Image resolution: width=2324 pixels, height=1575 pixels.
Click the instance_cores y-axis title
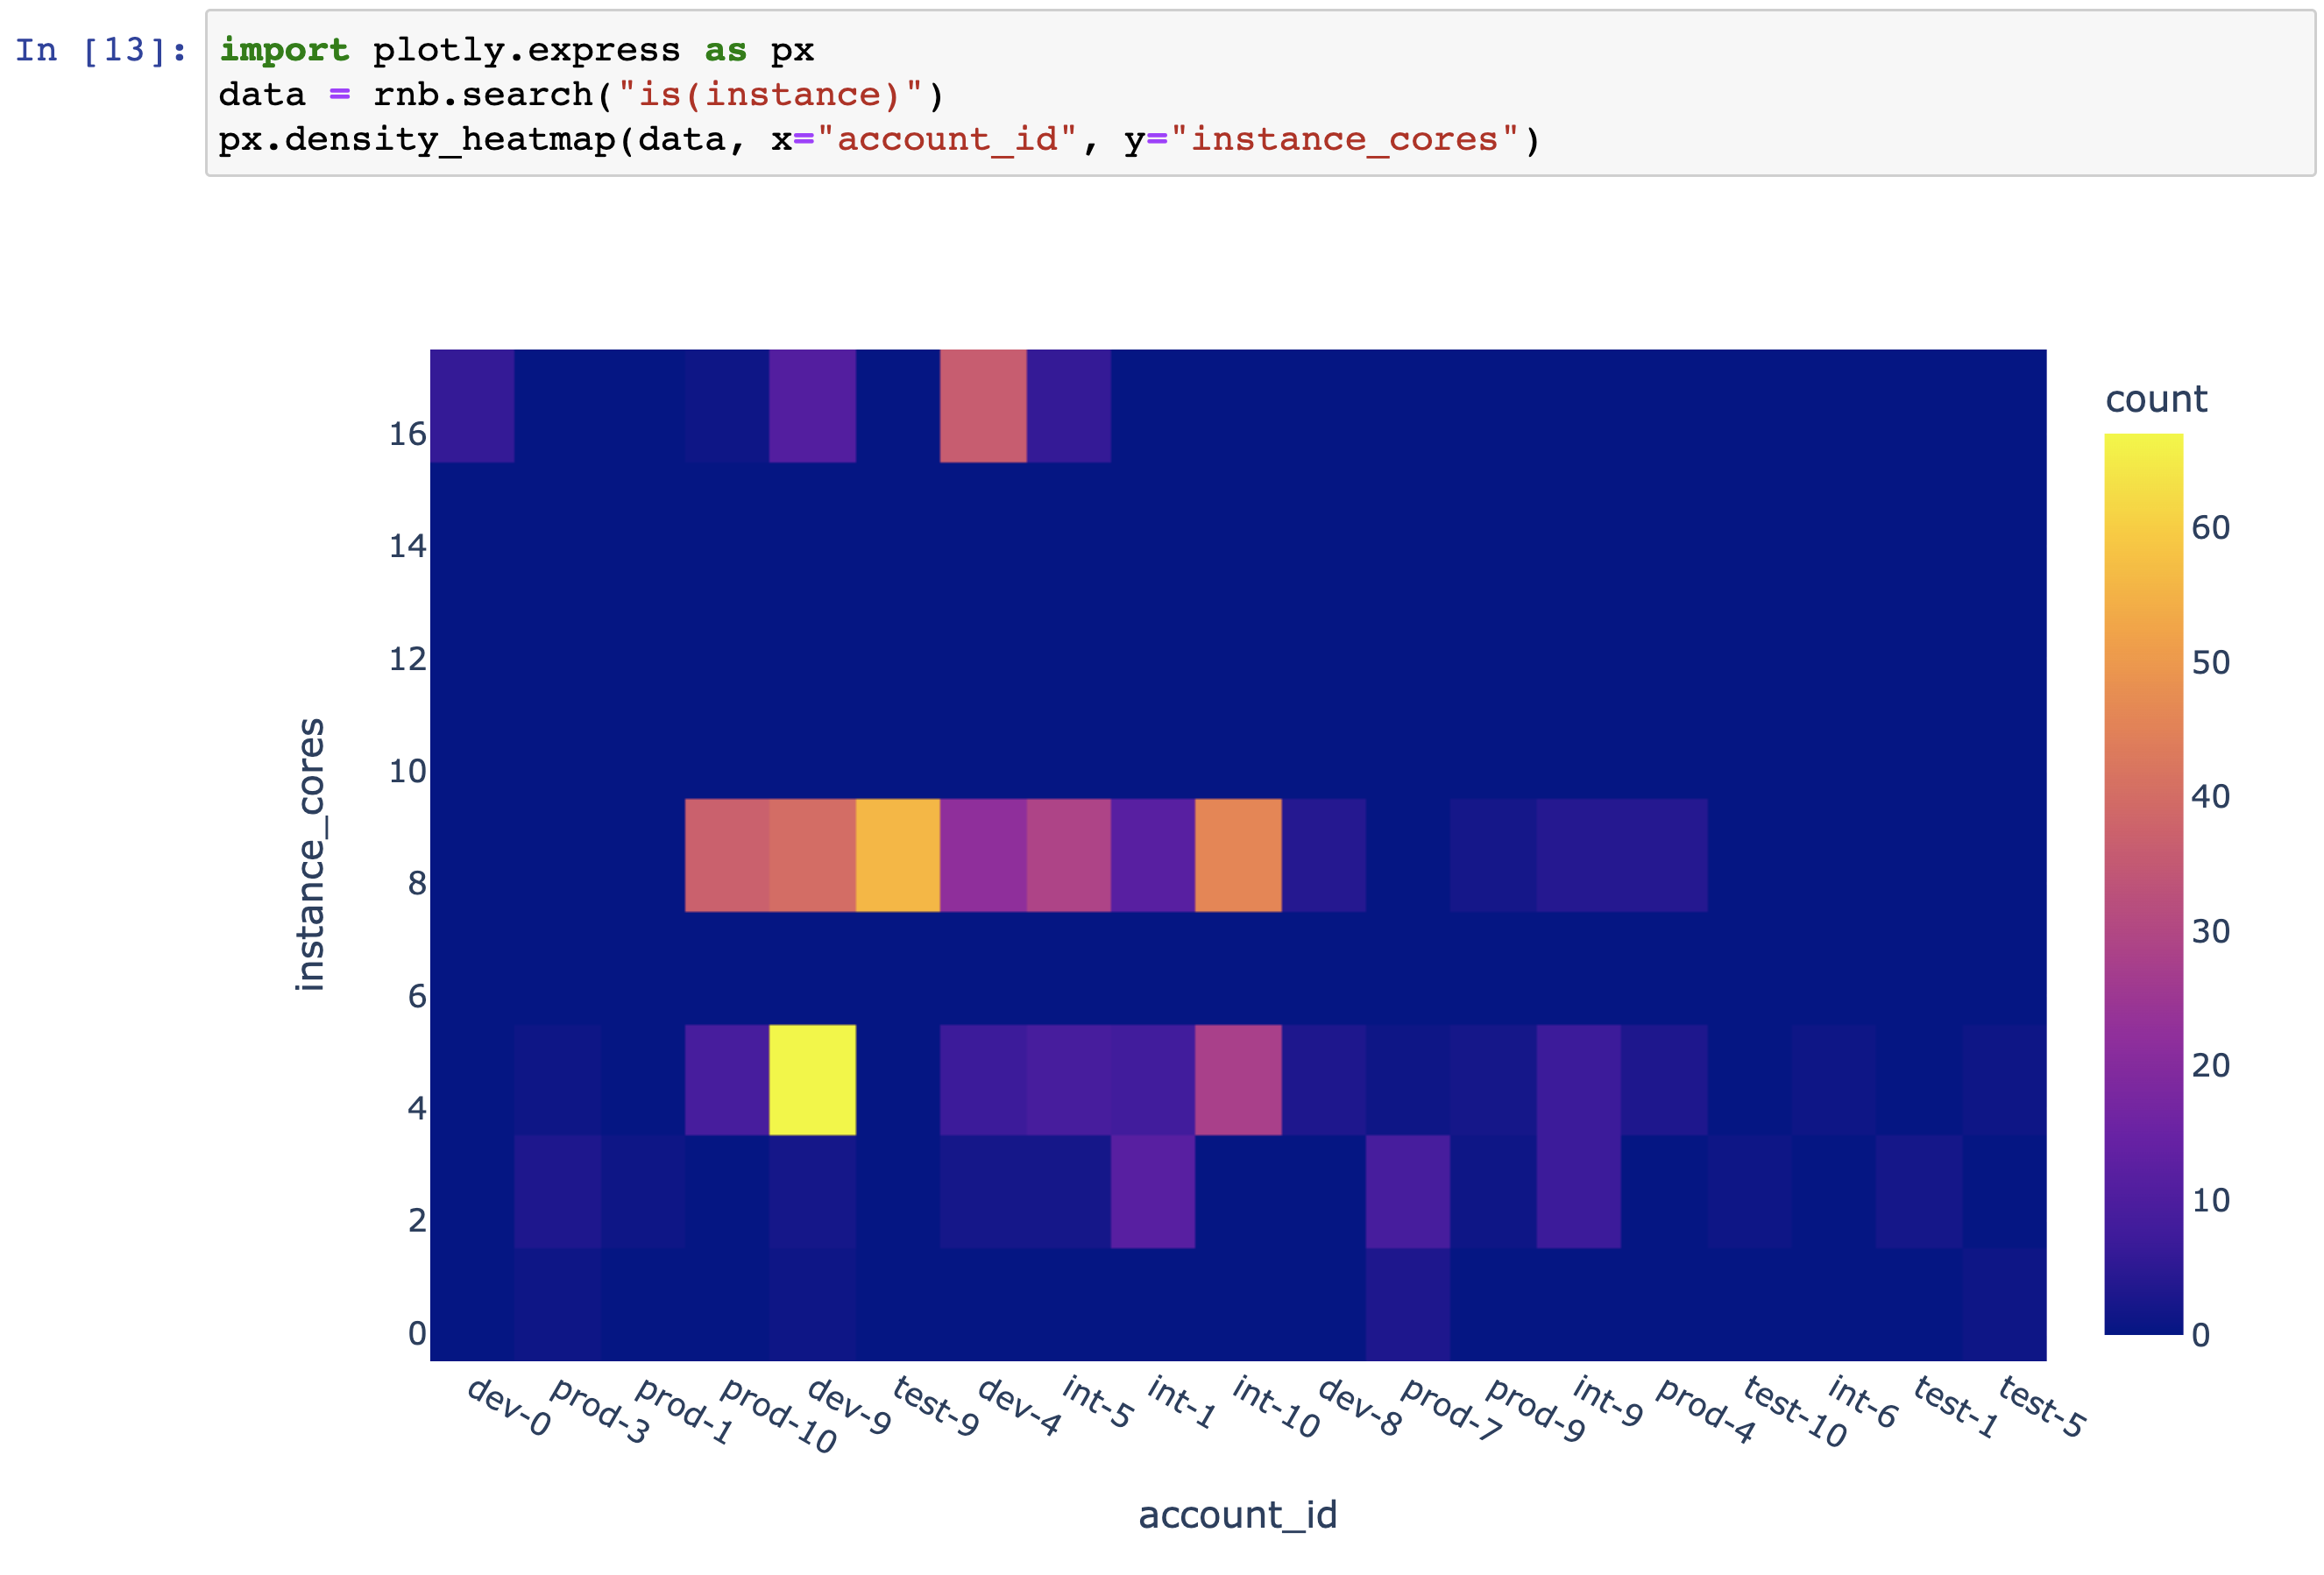tap(311, 854)
